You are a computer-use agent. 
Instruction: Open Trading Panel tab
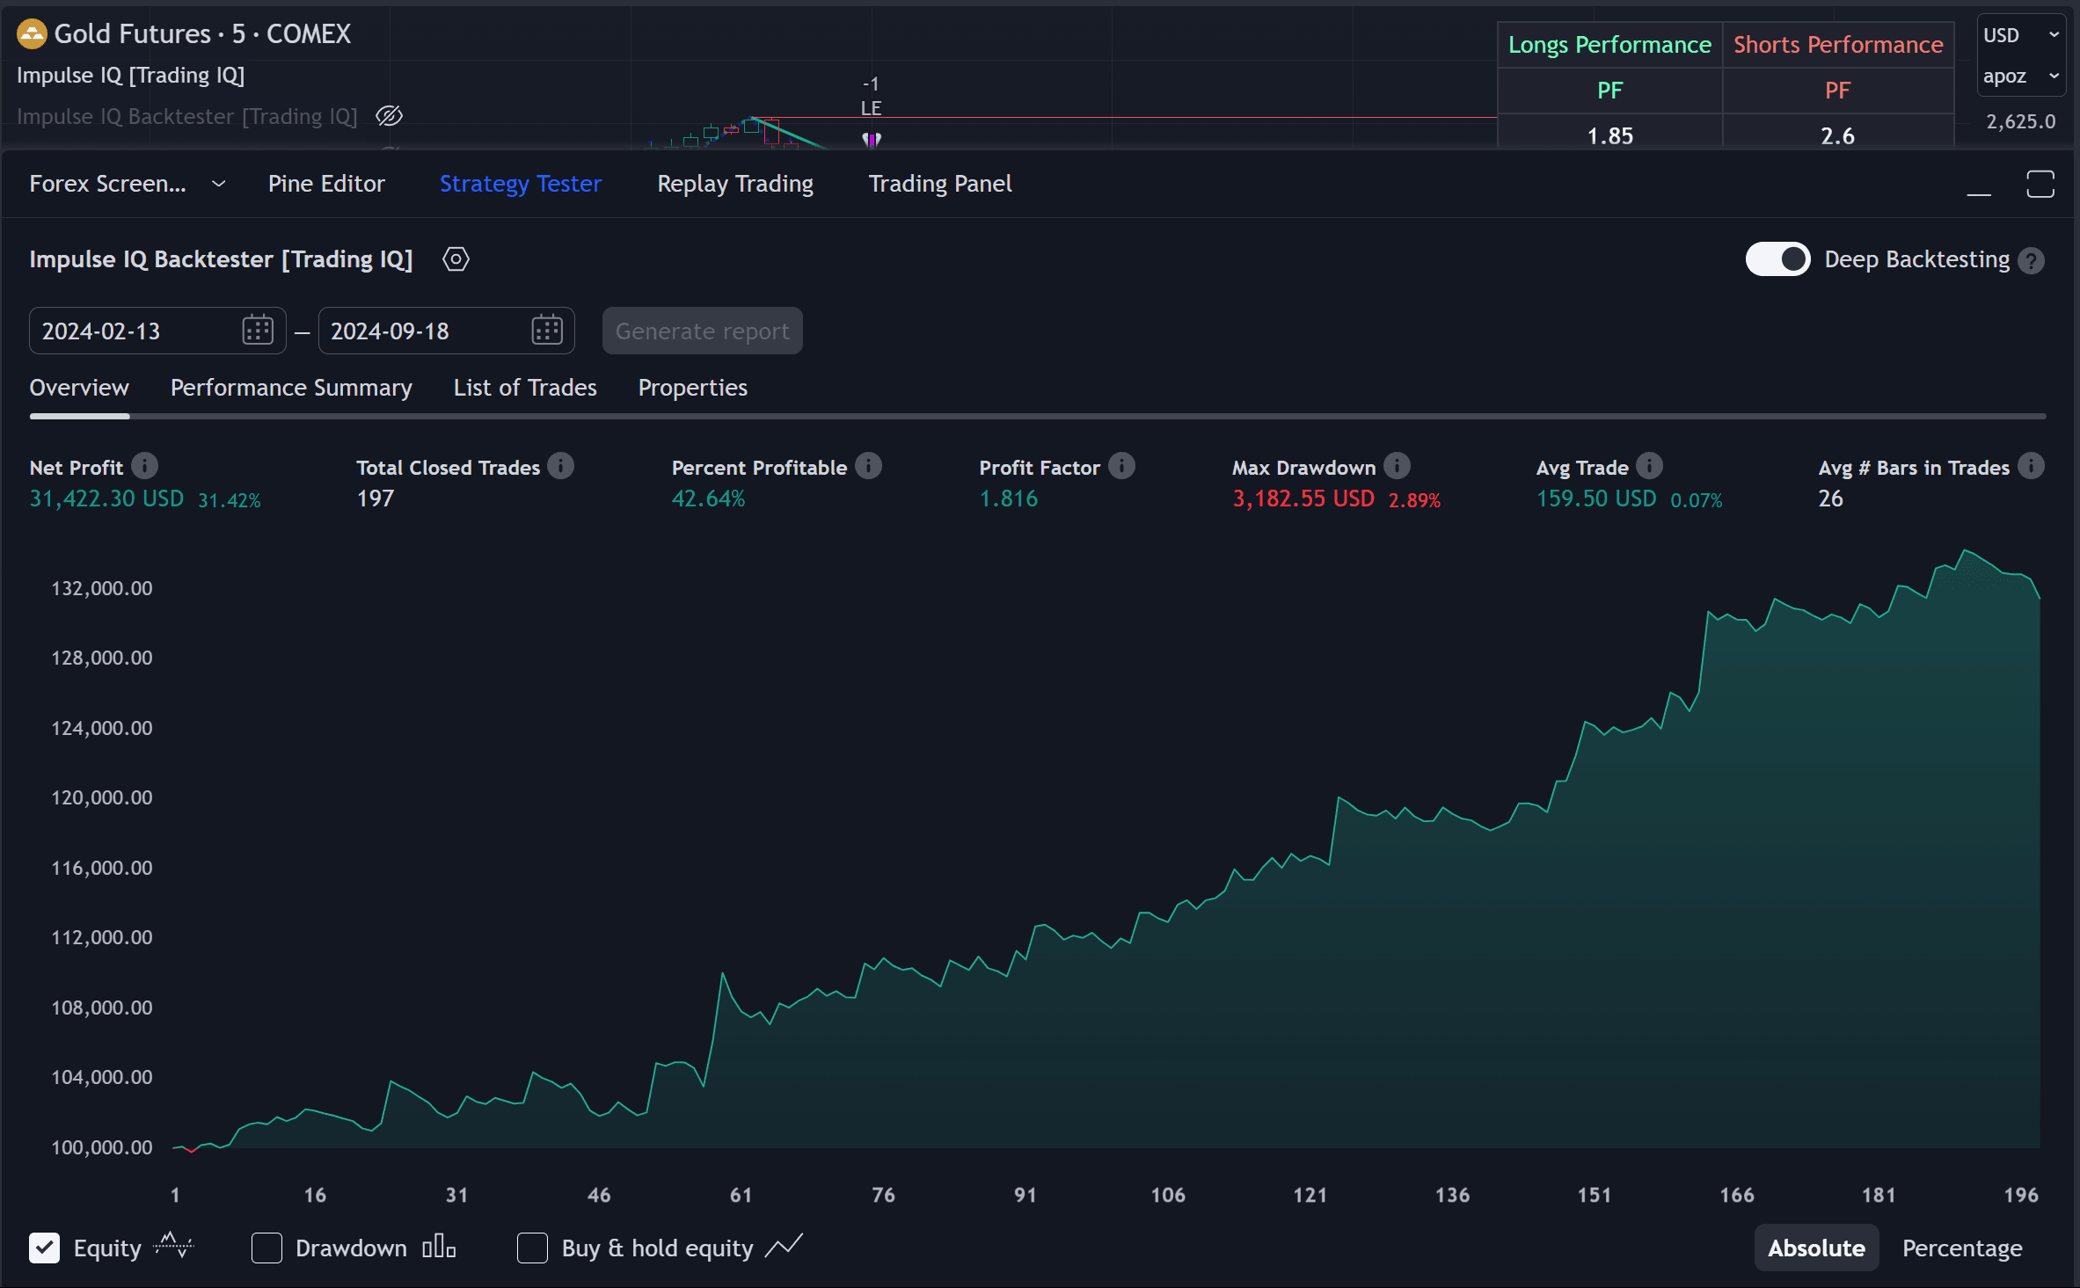940,184
